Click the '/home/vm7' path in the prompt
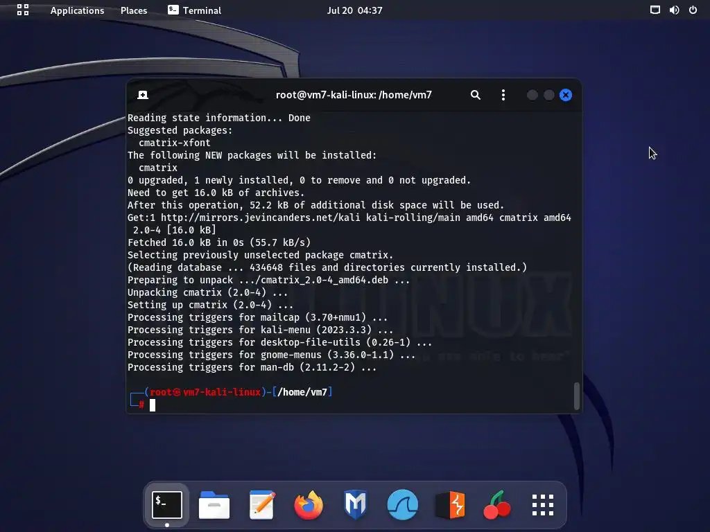710x532 pixels. tap(302, 392)
